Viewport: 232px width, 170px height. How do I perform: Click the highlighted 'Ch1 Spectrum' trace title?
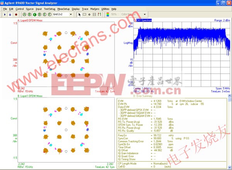pos(144,20)
